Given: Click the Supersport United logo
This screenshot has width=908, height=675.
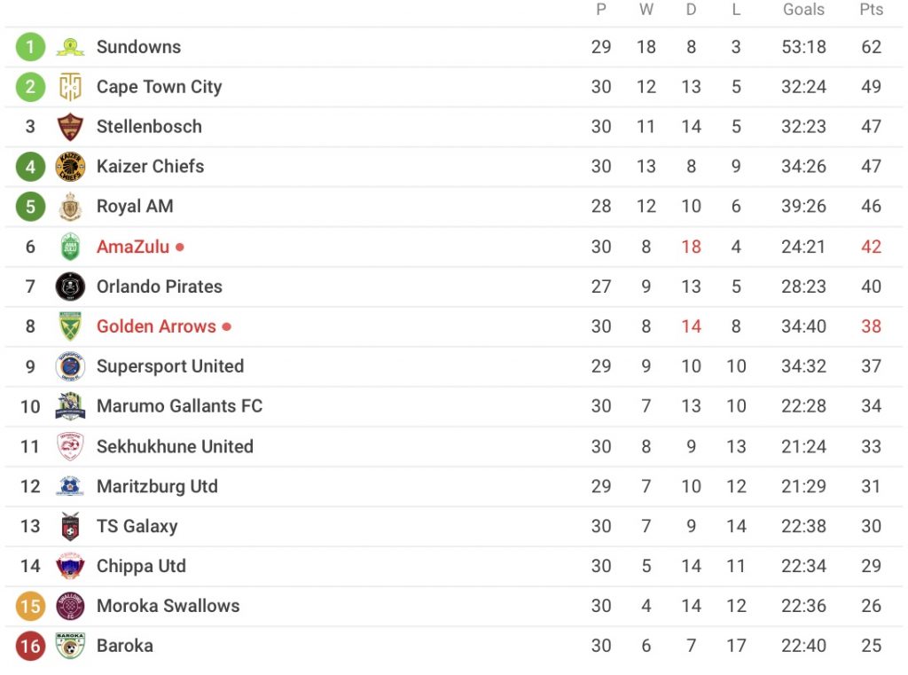Looking at the screenshot, I should (x=70, y=366).
